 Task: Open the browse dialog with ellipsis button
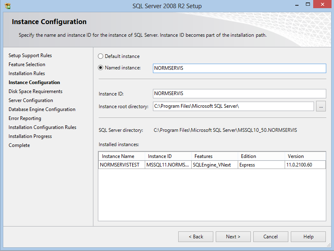click(x=321, y=107)
